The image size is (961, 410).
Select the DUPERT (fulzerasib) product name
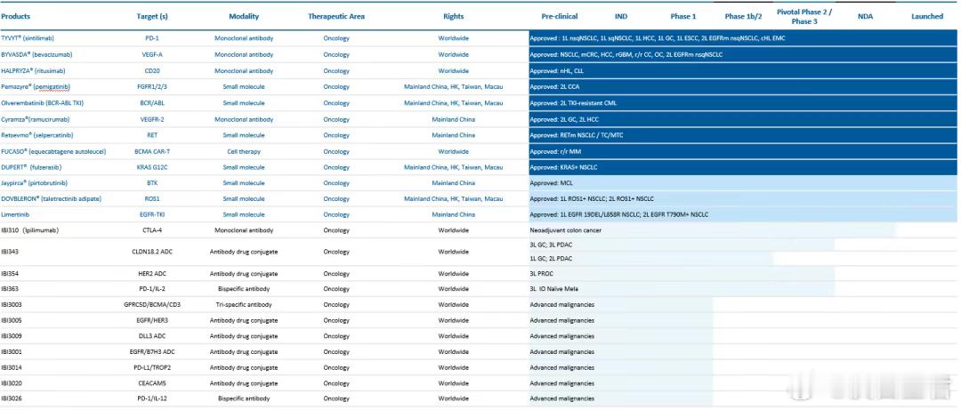(33, 166)
